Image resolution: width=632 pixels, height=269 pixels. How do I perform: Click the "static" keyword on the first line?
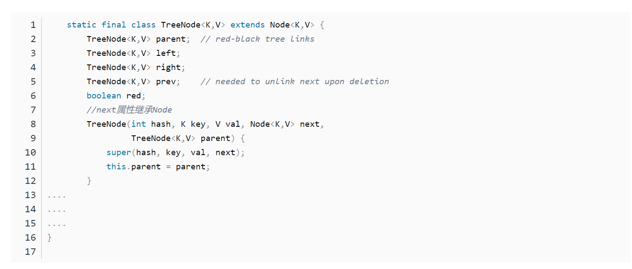tap(82, 25)
